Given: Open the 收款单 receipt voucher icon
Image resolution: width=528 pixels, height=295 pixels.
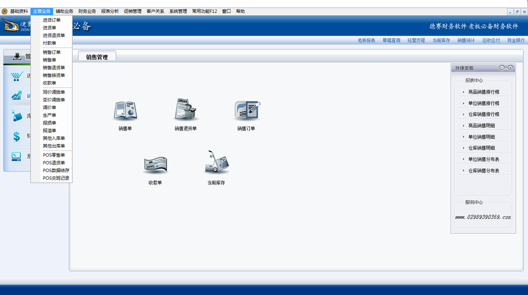Looking at the screenshot, I should click(x=155, y=164).
